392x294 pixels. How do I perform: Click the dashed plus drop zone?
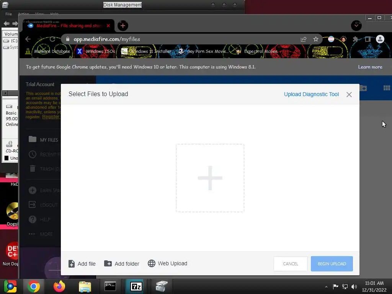click(x=210, y=178)
